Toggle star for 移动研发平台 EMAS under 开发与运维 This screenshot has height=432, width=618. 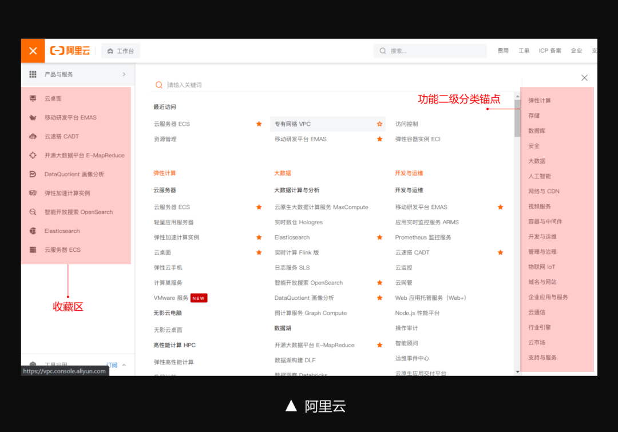click(x=501, y=207)
